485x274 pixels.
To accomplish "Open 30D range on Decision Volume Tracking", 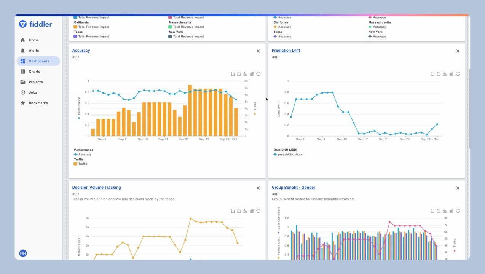I will tap(75, 194).
